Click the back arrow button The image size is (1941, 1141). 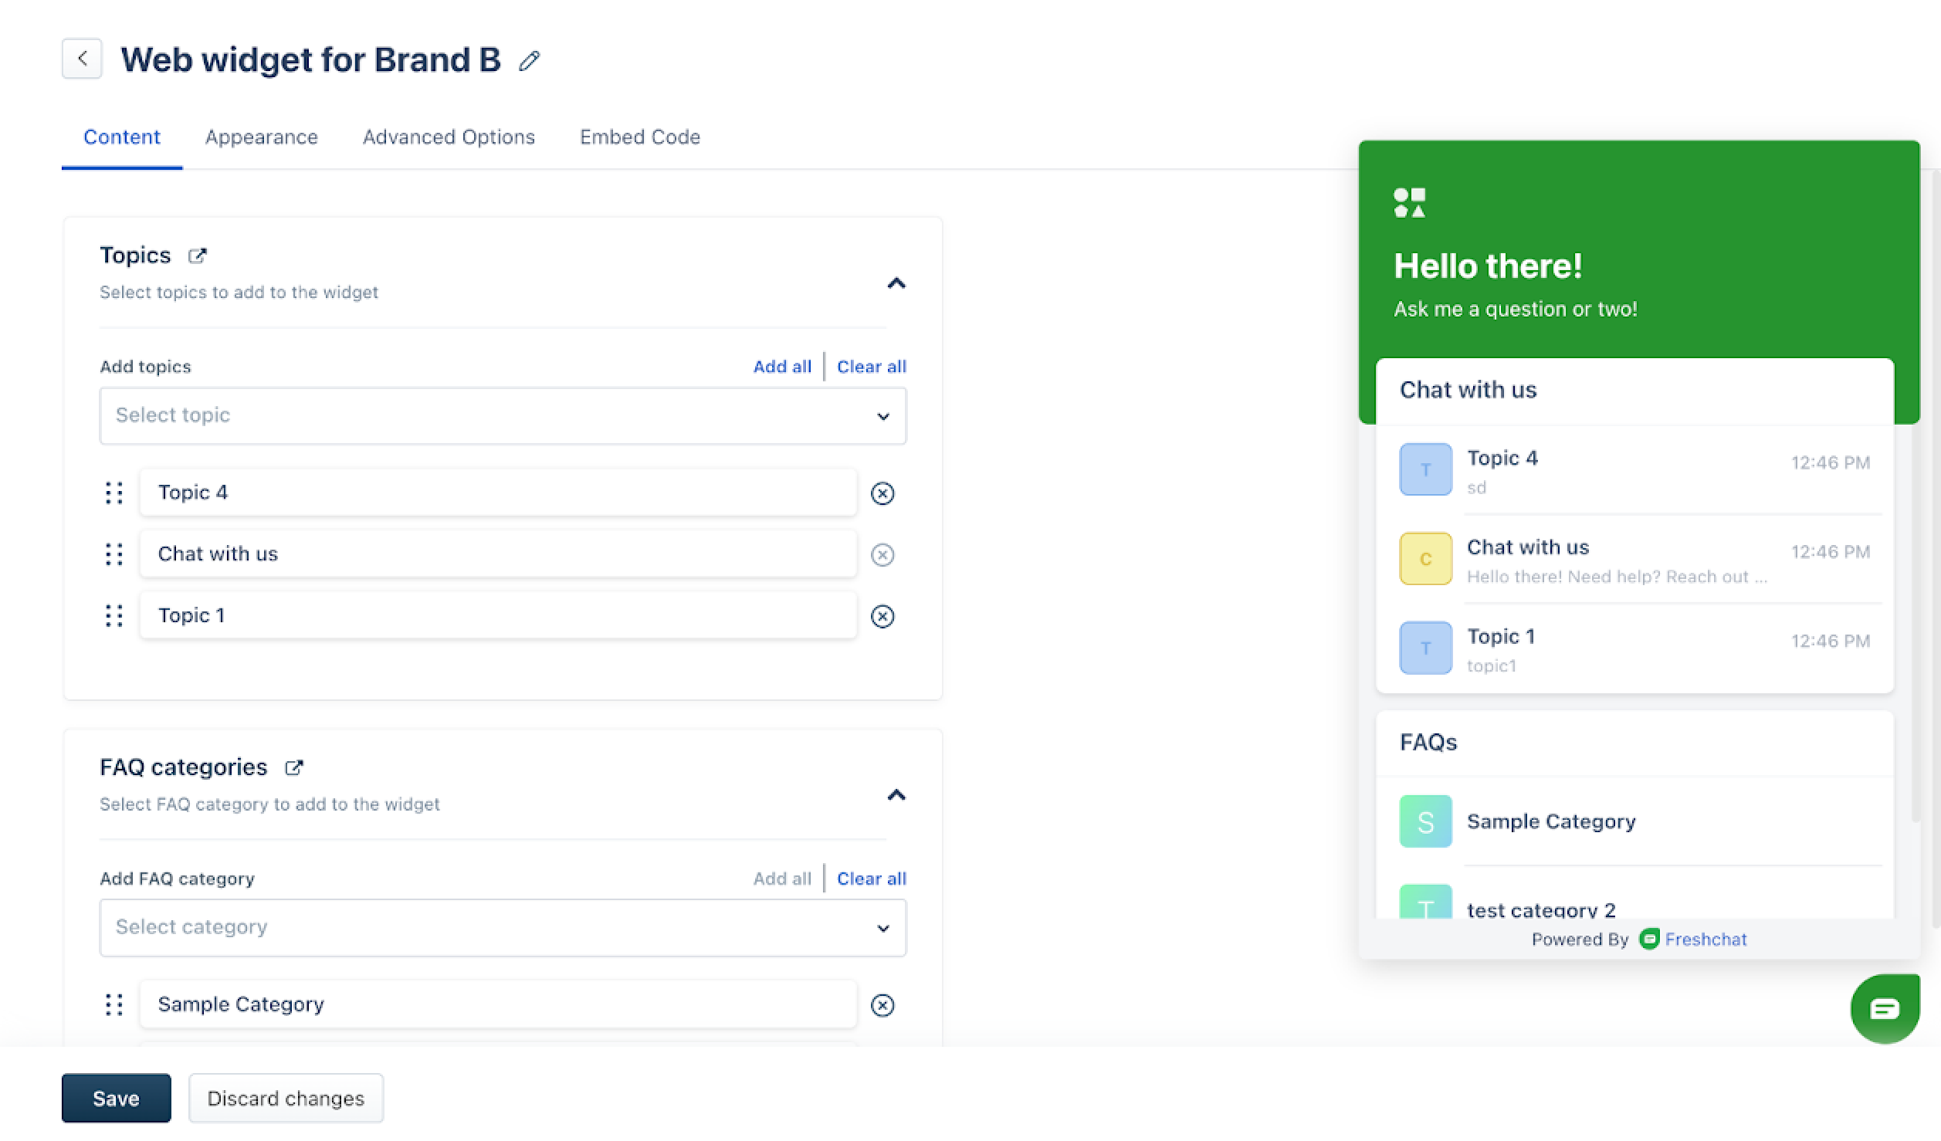pyautogui.click(x=82, y=59)
